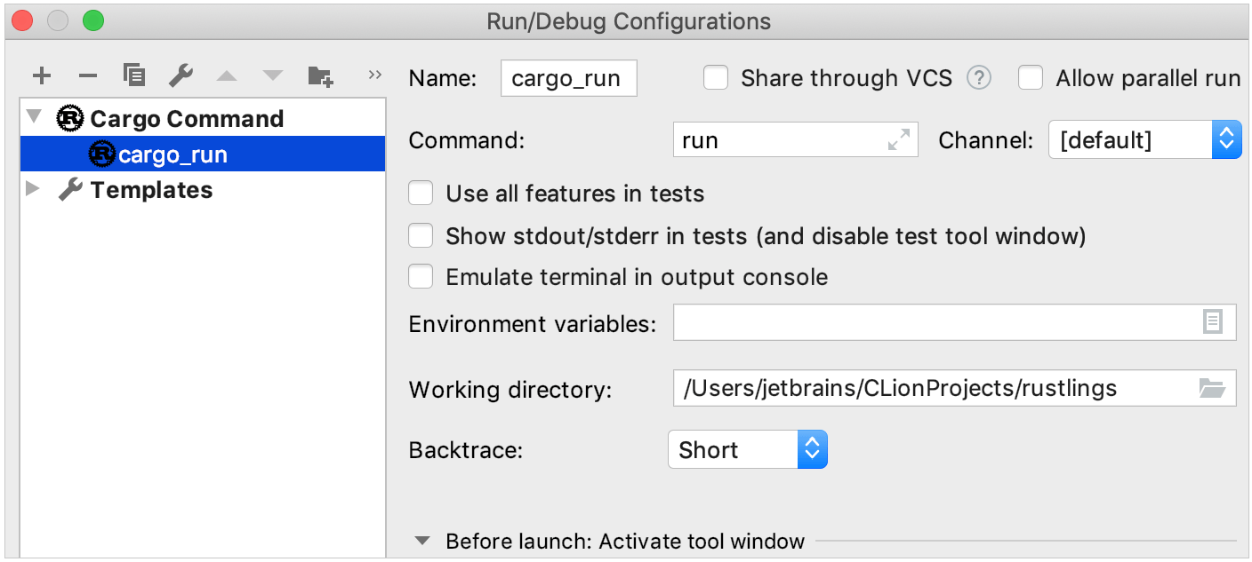Open help for Share through VCS
The width and height of the screenshot is (1252, 562).
point(979,78)
